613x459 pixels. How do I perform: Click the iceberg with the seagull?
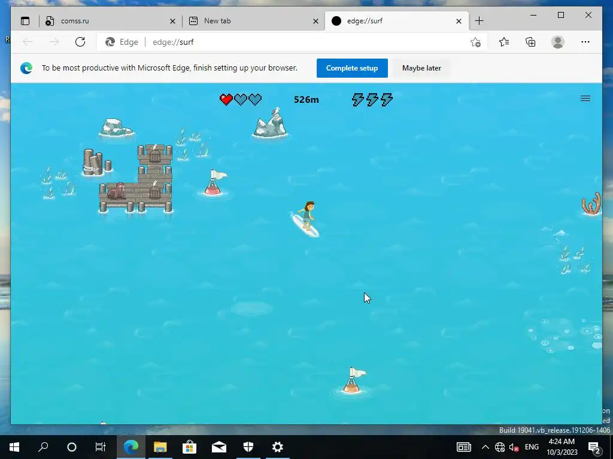[x=270, y=123]
